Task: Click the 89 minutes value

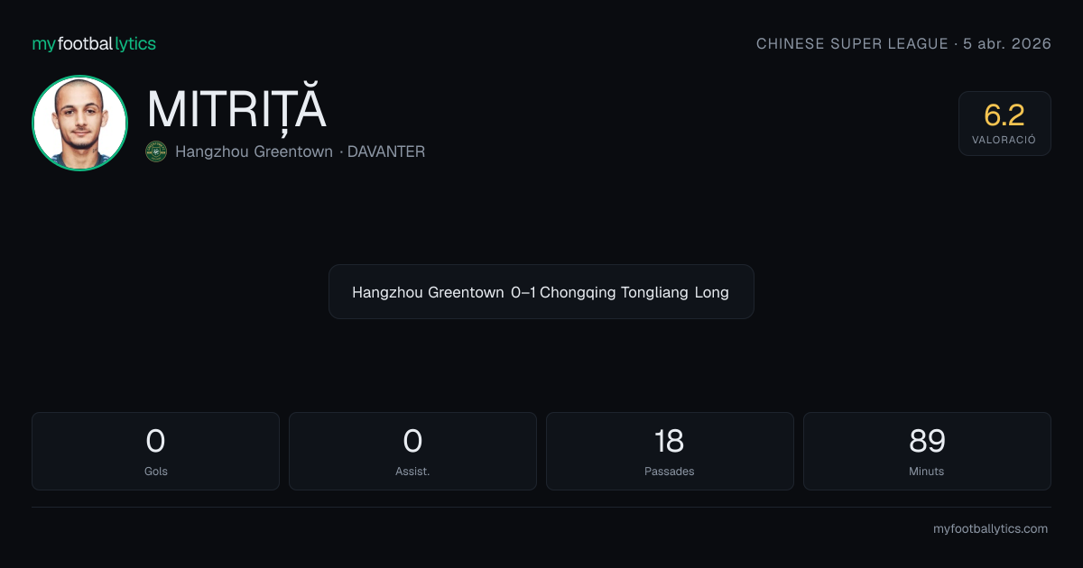Action: [x=927, y=441]
